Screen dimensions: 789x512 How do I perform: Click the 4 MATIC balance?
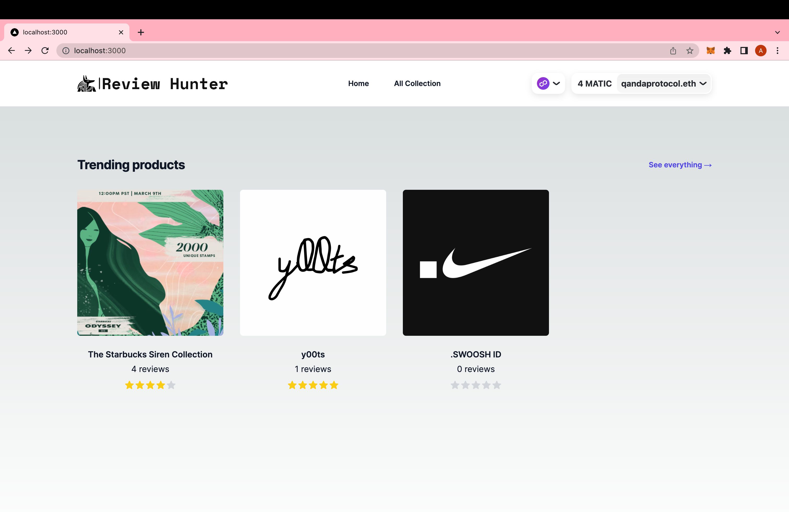tap(594, 83)
